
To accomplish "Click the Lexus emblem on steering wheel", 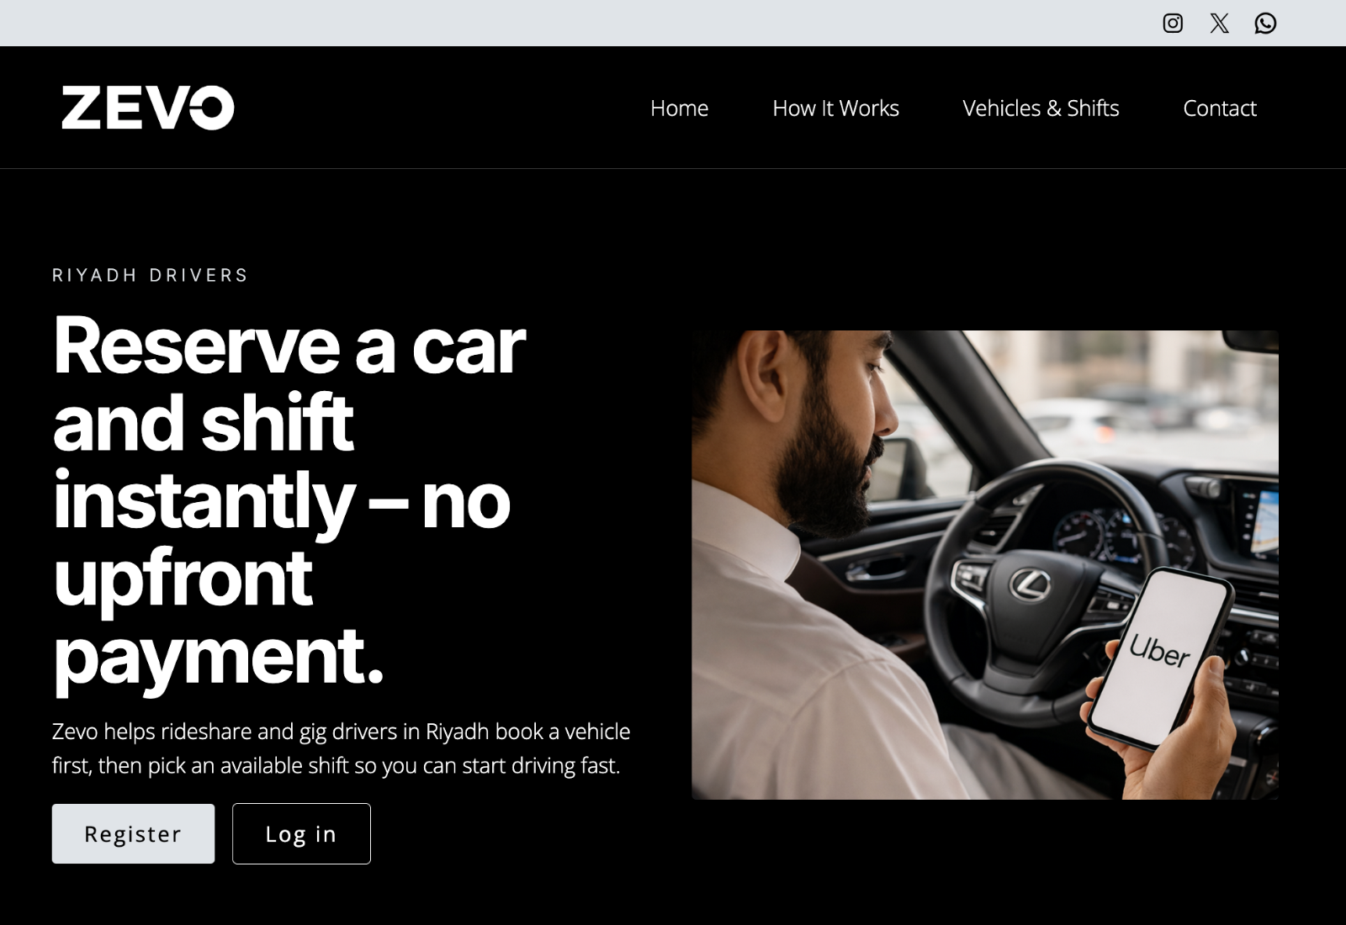I will pyautogui.click(x=1030, y=584).
